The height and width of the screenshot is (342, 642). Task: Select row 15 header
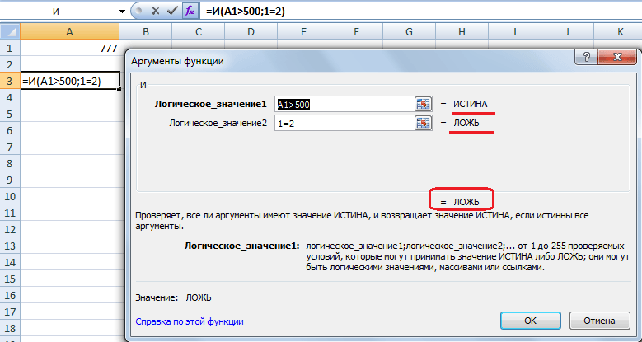(x=10, y=279)
